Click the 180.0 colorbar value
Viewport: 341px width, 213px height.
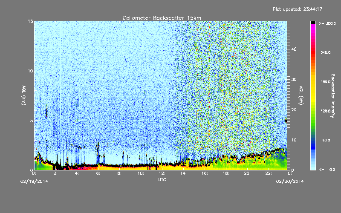click(326, 82)
